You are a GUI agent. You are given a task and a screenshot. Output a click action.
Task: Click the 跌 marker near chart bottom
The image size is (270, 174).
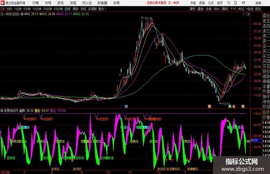(230, 106)
